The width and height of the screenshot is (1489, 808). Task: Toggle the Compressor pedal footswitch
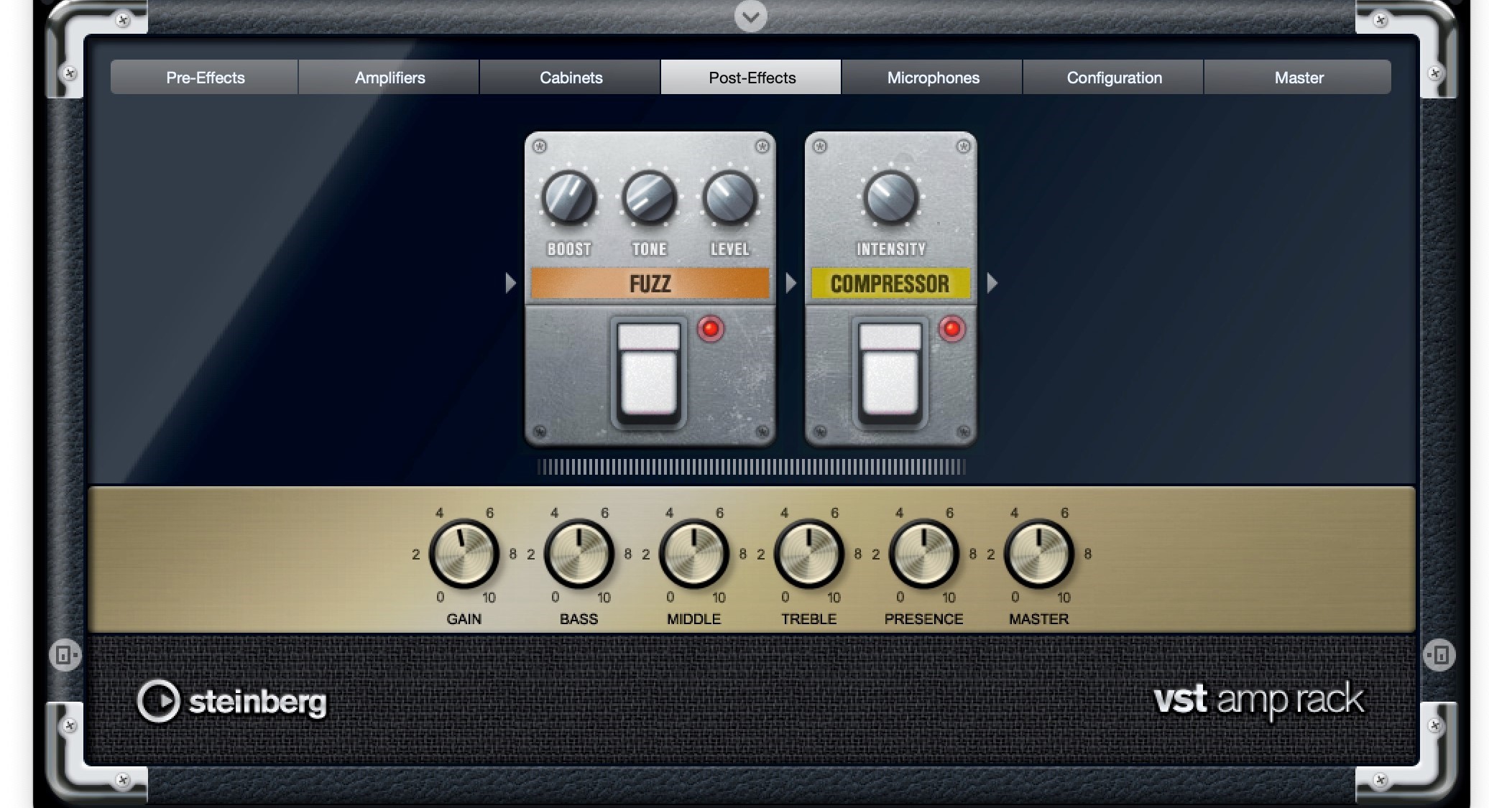pos(890,371)
